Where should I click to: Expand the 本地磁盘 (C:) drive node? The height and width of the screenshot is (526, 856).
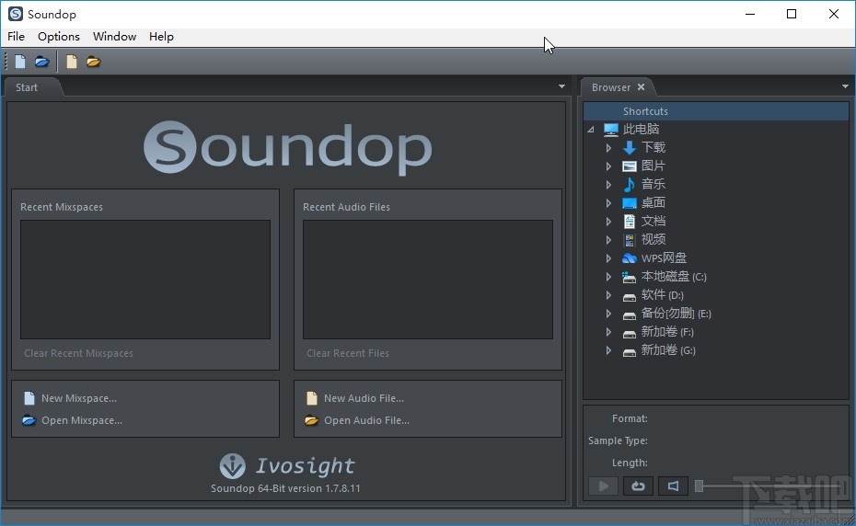click(x=608, y=277)
